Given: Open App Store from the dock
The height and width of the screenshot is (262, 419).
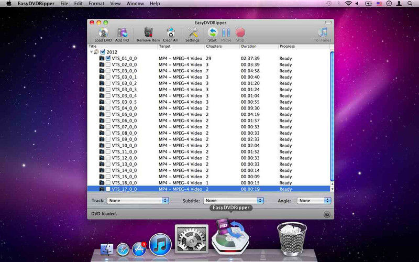Looking at the screenshot, I should [x=139, y=249].
